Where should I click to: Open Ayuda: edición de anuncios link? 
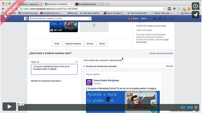click(x=161, y=53)
